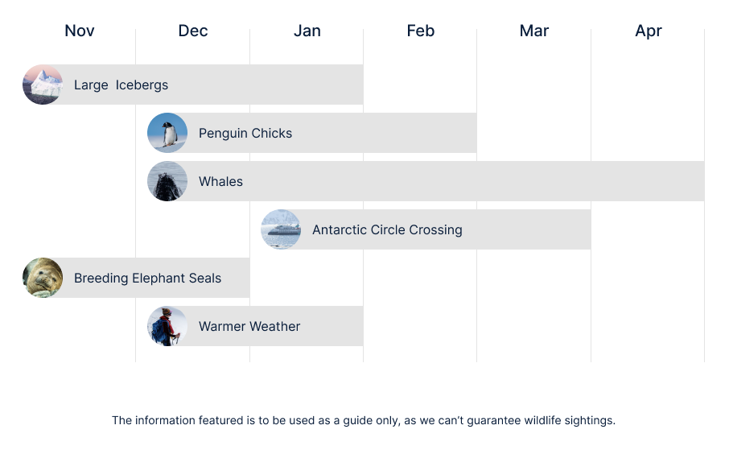Viewport: 729px width, 450px height.
Task: Click the Warmer Weather hiker image
Action: [x=167, y=326]
